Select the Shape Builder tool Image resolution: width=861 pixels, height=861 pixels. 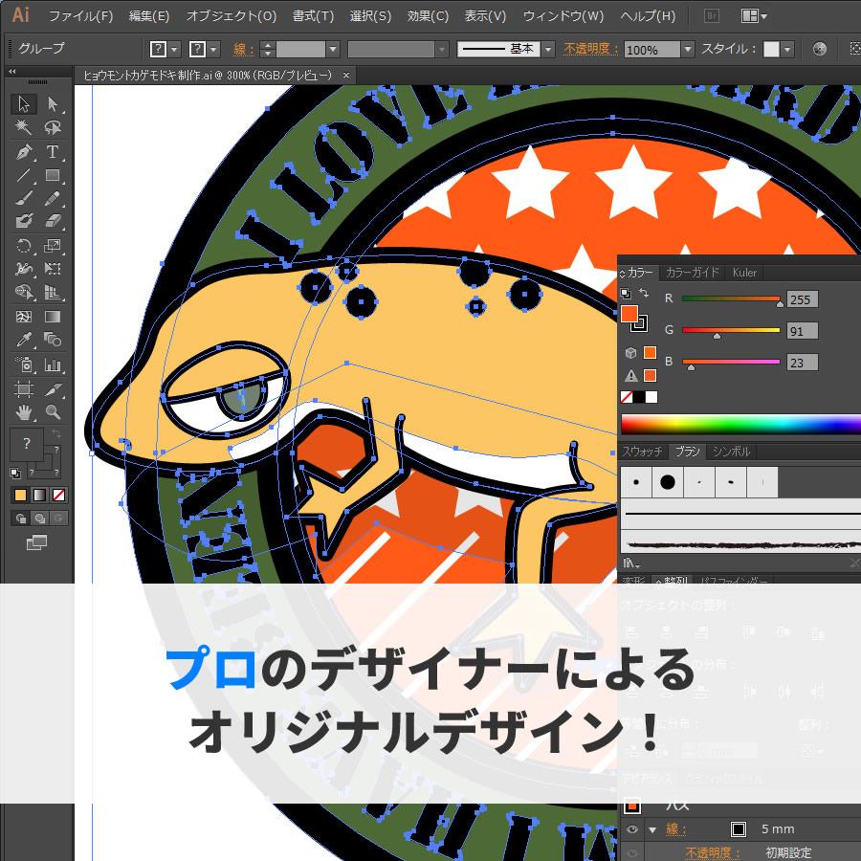point(24,292)
